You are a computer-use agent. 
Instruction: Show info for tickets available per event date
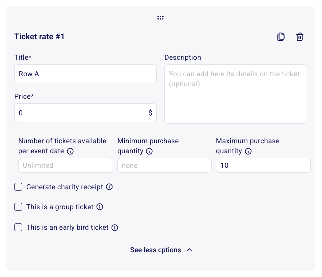[70, 151]
